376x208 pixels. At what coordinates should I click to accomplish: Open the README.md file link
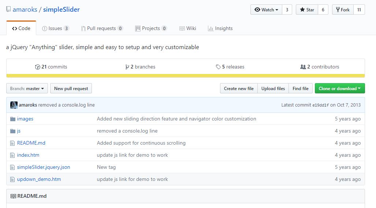[x=31, y=143]
